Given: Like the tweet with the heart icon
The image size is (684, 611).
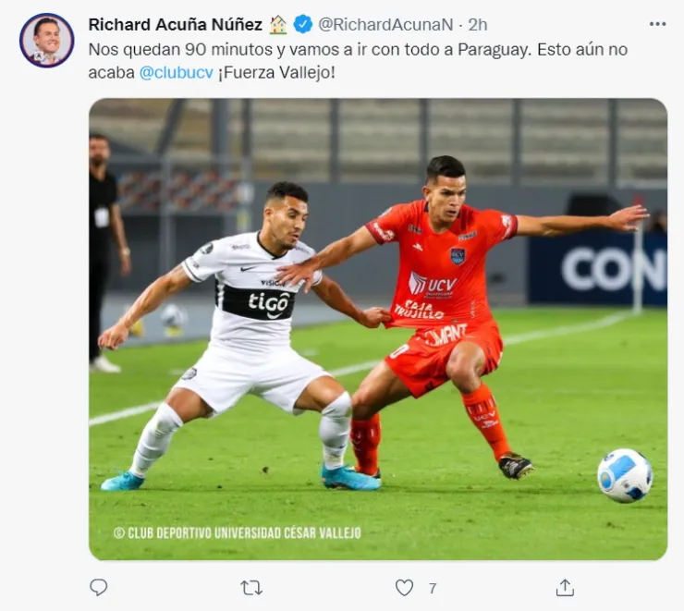Looking at the screenshot, I should pos(404,588).
